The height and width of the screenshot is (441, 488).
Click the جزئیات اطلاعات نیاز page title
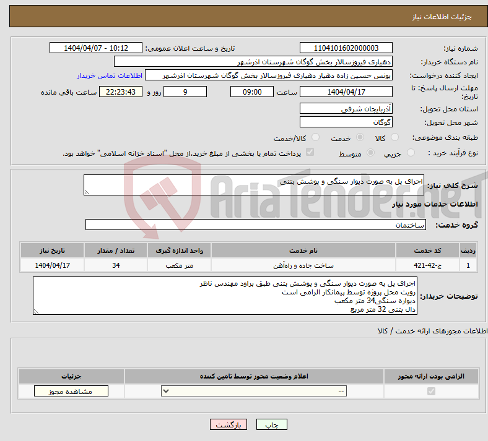click(x=442, y=17)
